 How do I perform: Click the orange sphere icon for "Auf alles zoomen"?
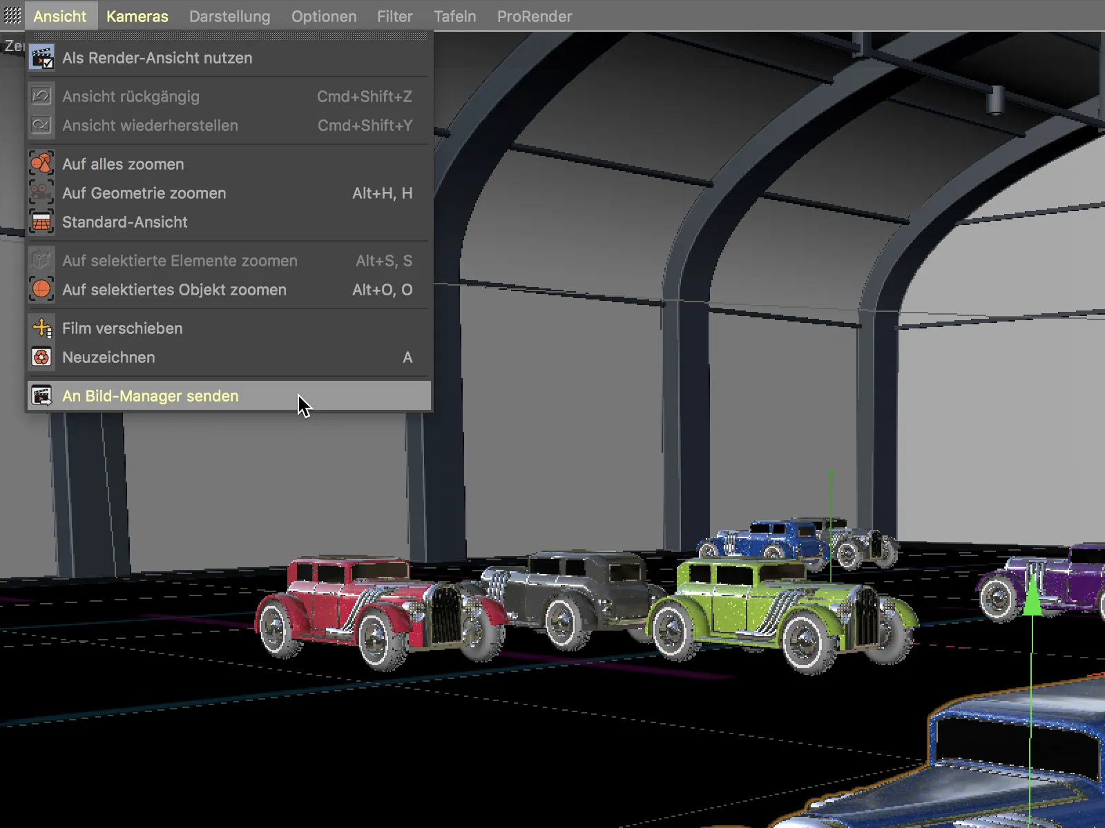(x=41, y=164)
